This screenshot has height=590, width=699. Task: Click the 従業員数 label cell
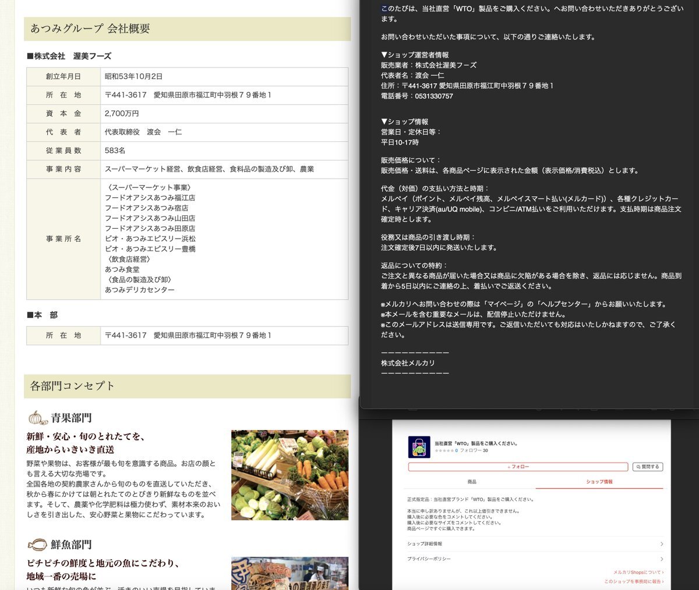[x=63, y=151]
